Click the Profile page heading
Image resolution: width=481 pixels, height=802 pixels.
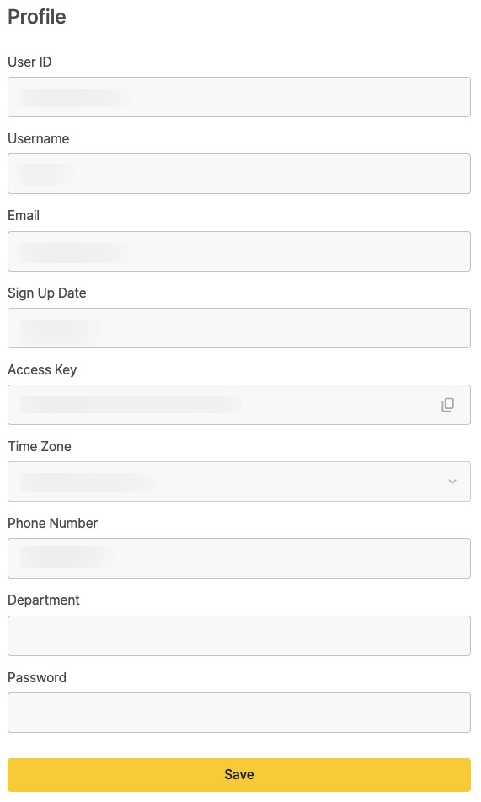[x=37, y=17]
